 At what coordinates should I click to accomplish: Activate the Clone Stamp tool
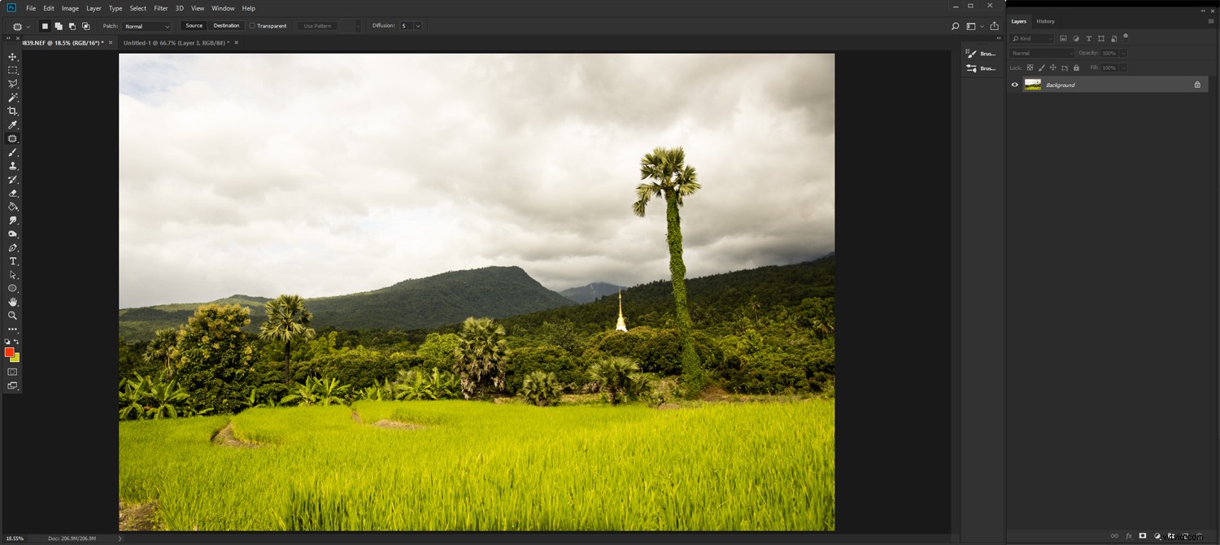[x=12, y=165]
